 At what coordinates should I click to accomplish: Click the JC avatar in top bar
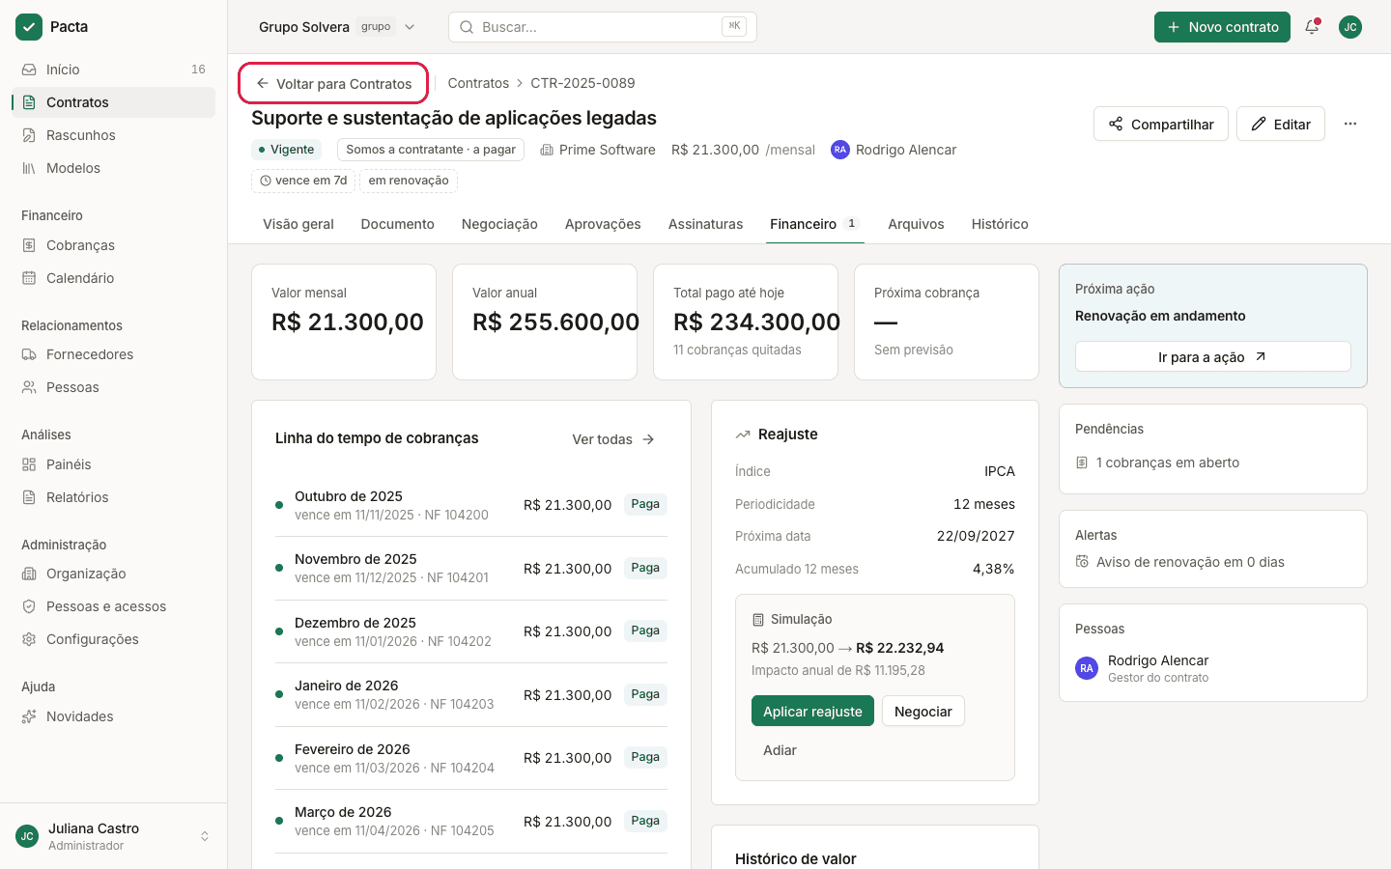click(1350, 27)
